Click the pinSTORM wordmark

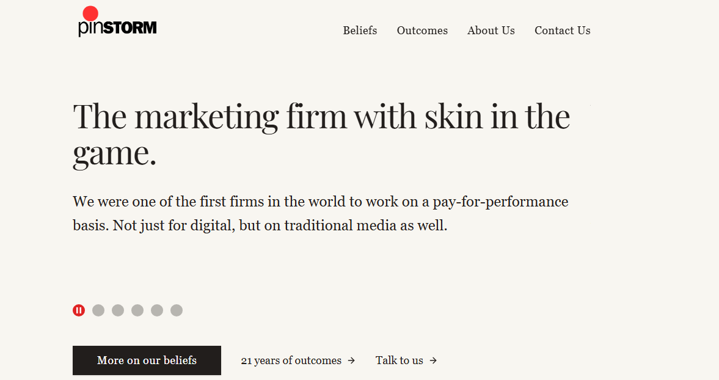point(118,28)
